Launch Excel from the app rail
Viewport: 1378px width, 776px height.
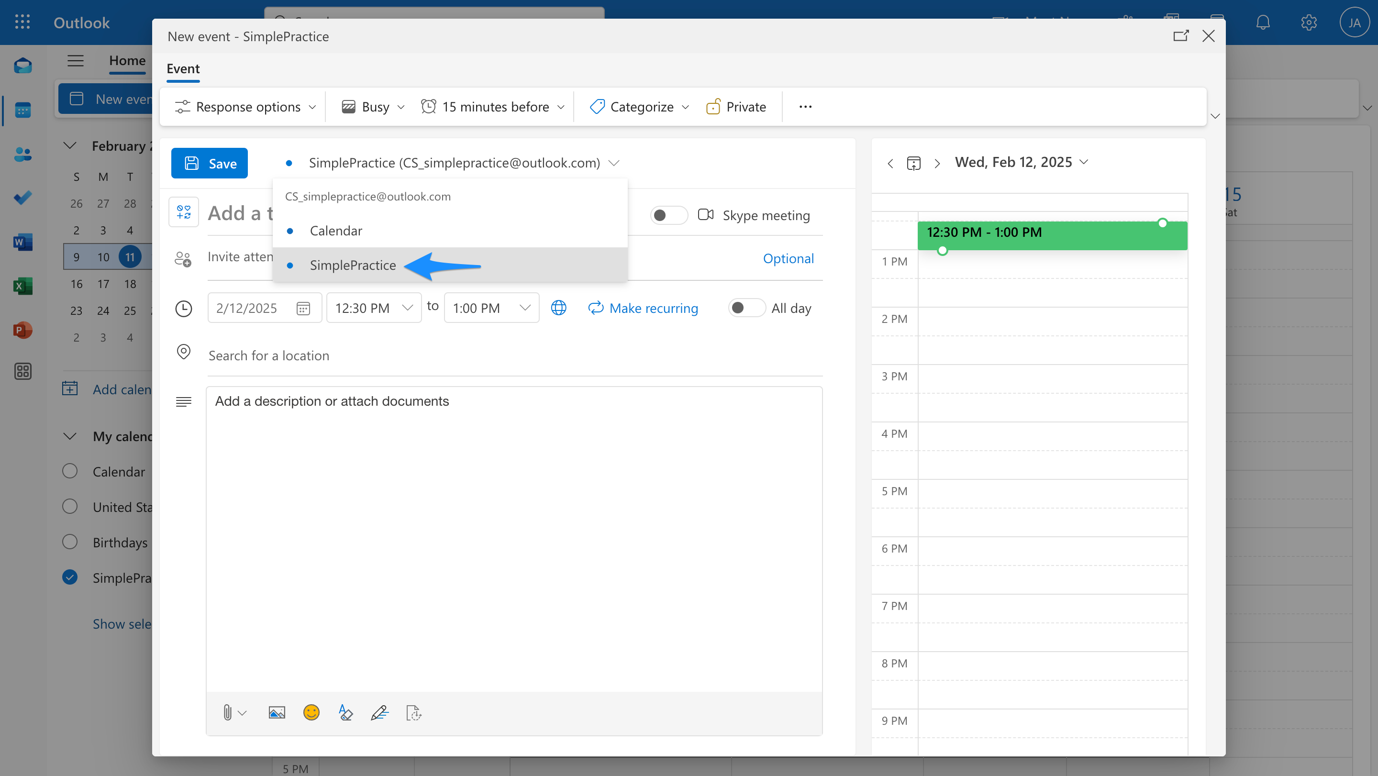[x=22, y=286]
